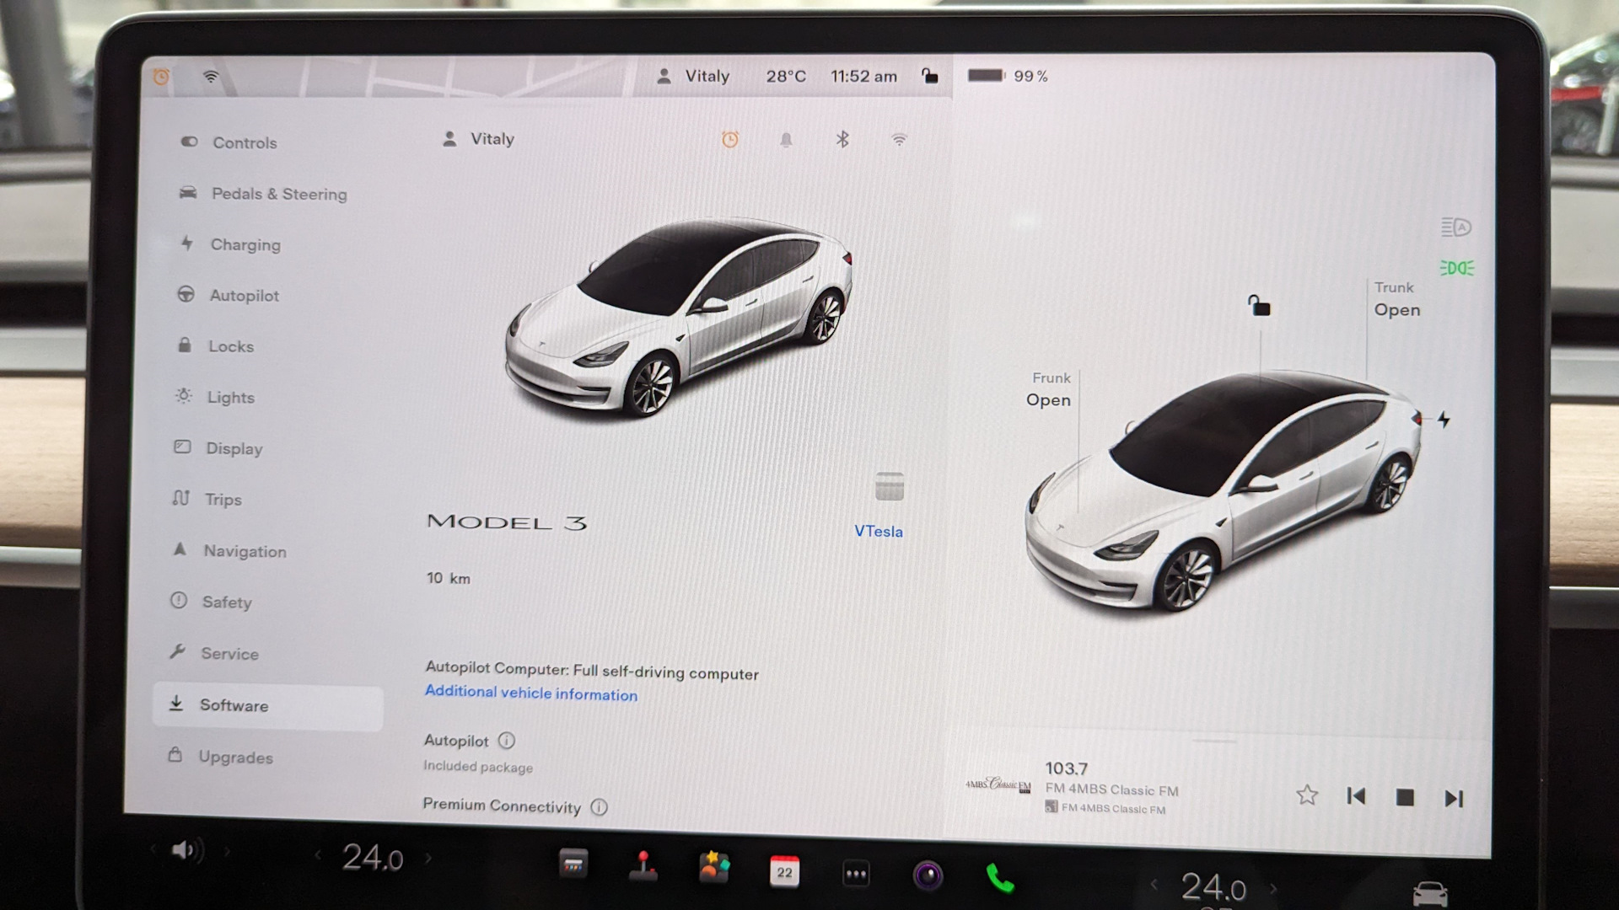Open the Calendar showing date 22
Image resolution: width=1619 pixels, height=910 pixels.
(x=784, y=874)
